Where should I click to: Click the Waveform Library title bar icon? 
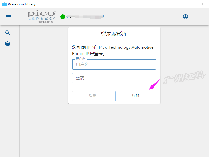click(x=4, y=4)
